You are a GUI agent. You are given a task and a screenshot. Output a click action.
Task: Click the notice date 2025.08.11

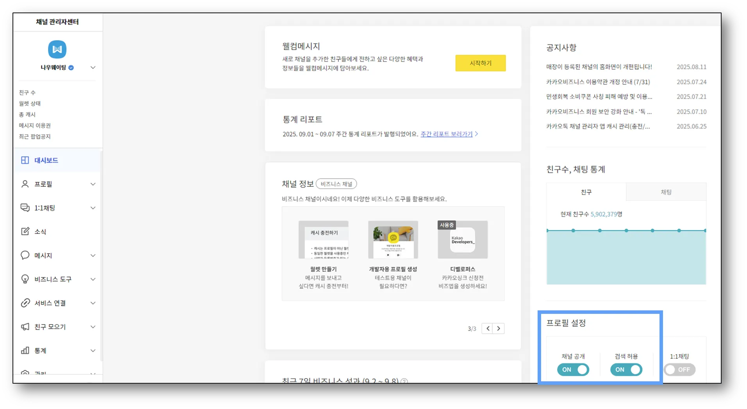point(692,67)
